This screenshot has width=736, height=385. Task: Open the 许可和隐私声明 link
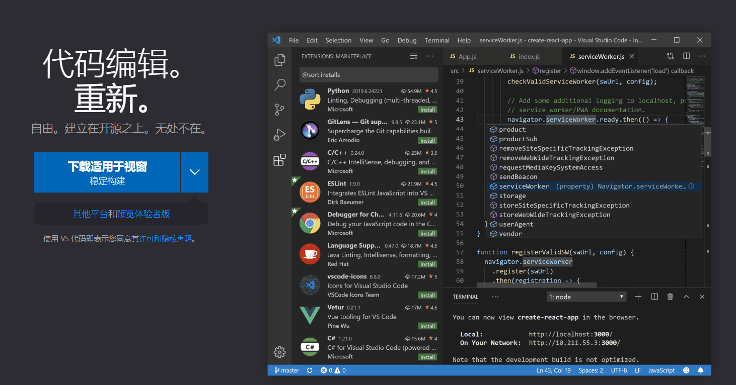165,239
